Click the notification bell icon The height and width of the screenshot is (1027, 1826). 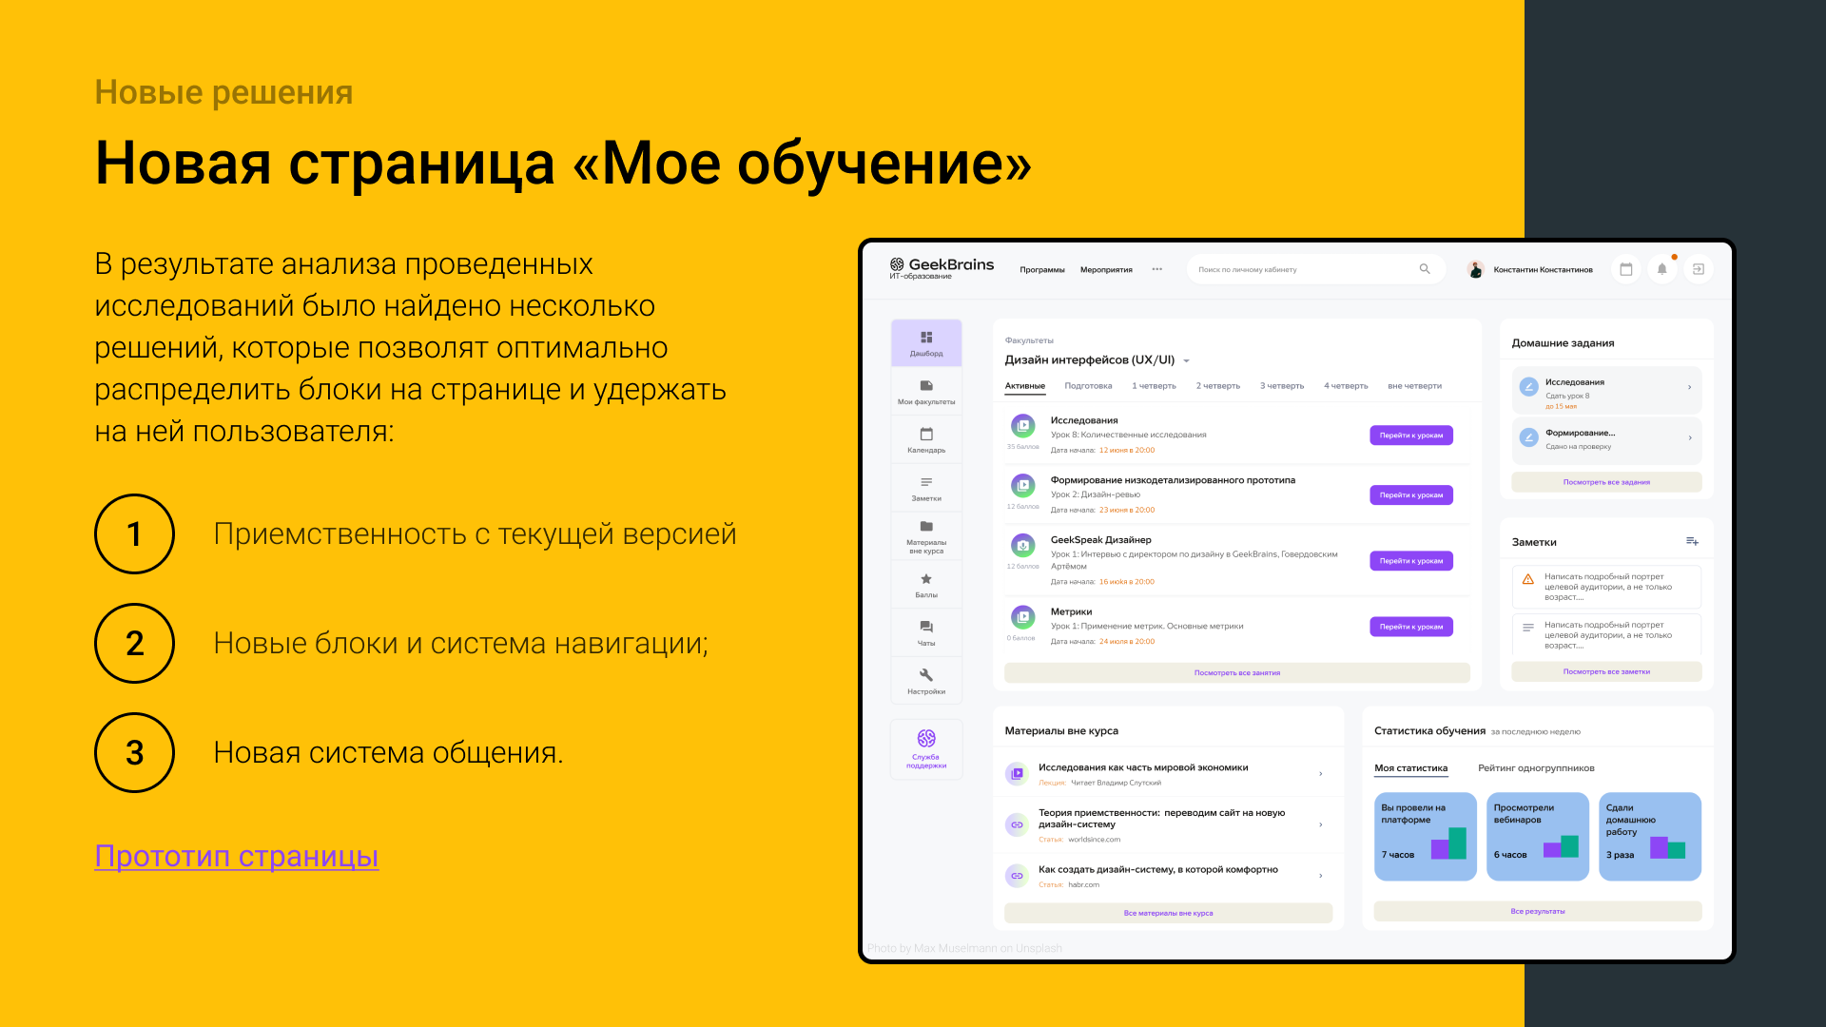tap(1661, 269)
